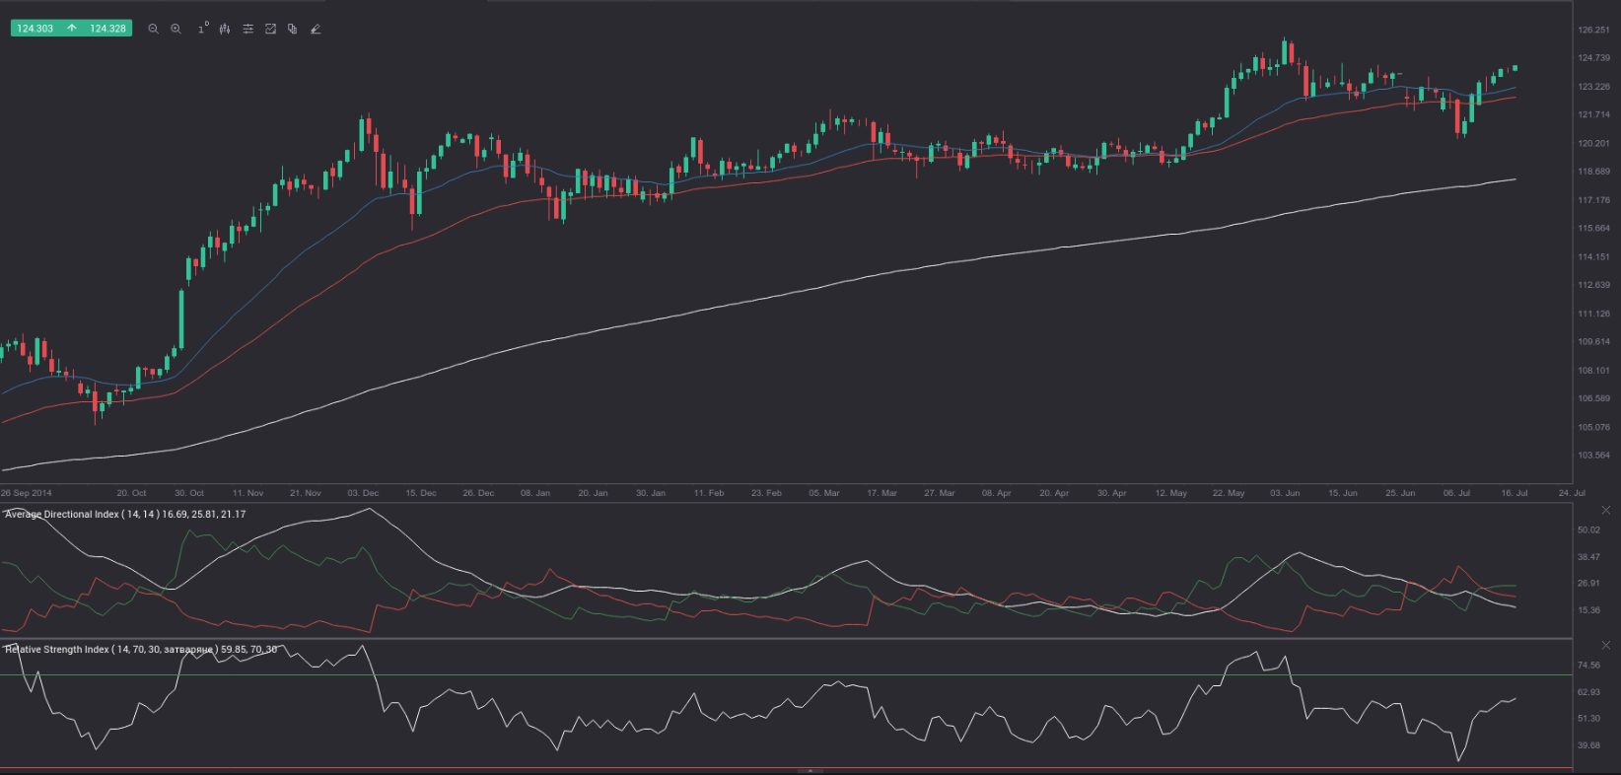Close the Relative Strength Index panel
Viewport: 1621px width, 775px height.
pyautogui.click(x=1606, y=645)
